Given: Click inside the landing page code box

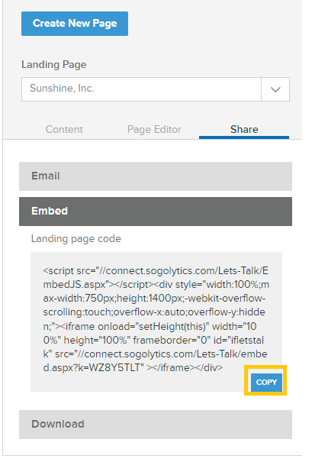Looking at the screenshot, I should coord(156,321).
